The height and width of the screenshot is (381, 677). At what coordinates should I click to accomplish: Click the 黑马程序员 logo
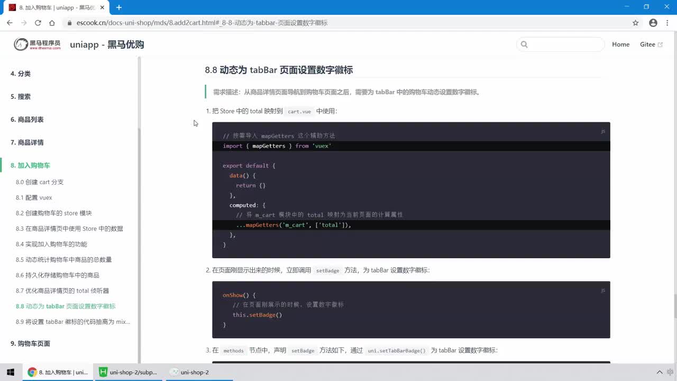(x=37, y=44)
